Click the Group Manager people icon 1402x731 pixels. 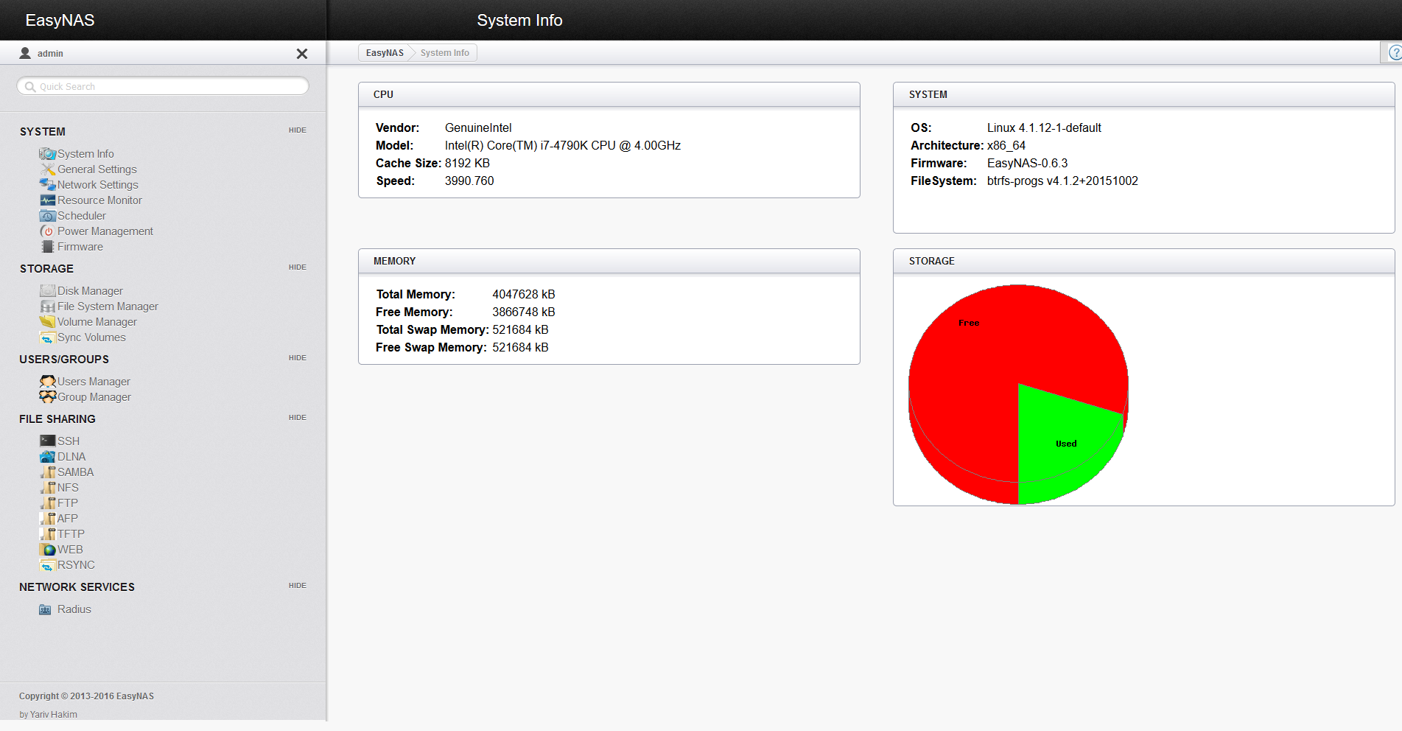point(48,397)
